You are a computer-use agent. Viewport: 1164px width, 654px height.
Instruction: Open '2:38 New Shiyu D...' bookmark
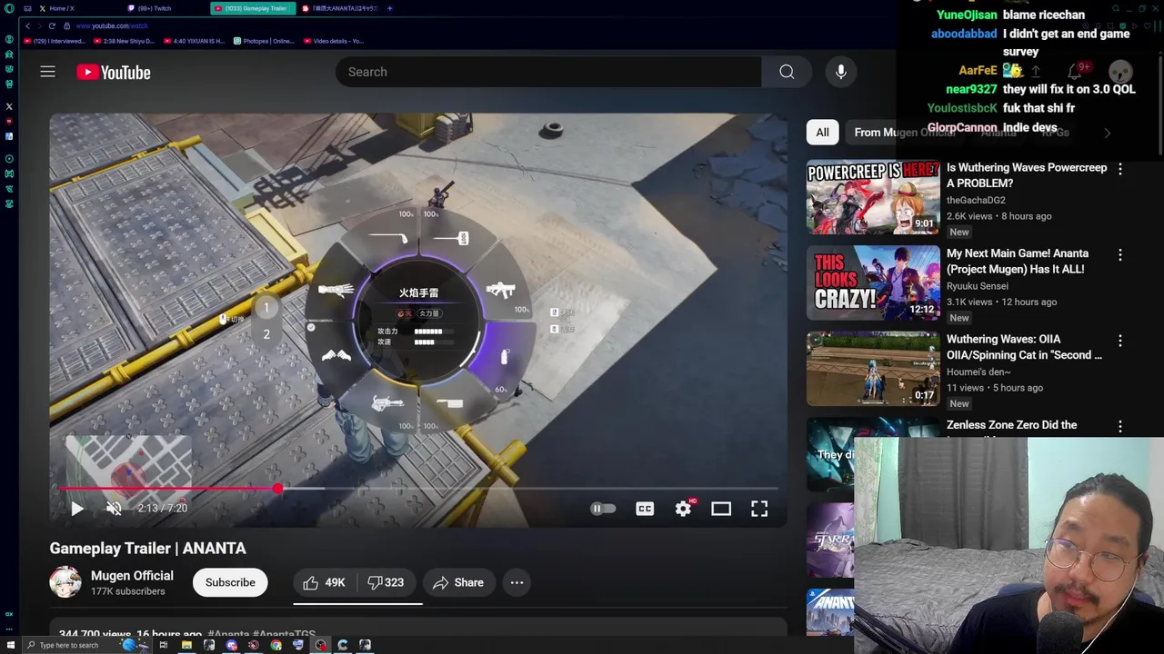pos(126,41)
